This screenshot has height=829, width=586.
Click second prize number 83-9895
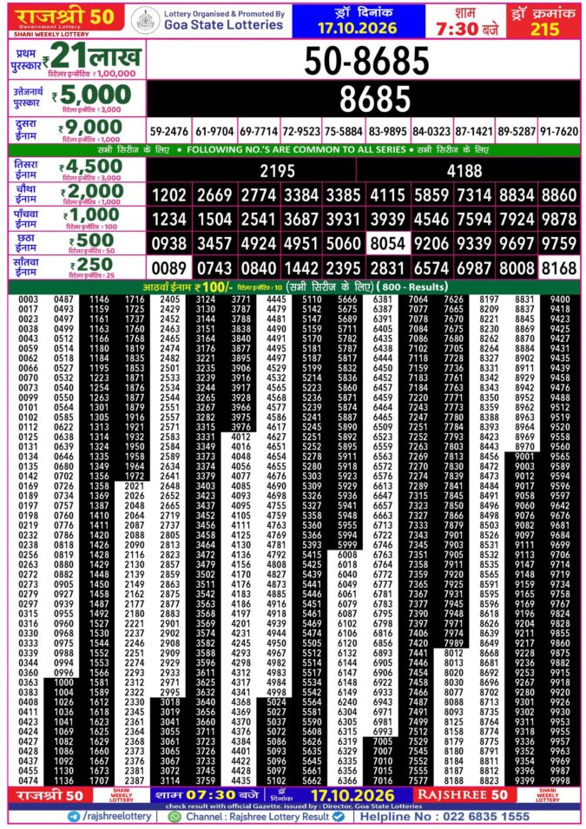(x=388, y=131)
